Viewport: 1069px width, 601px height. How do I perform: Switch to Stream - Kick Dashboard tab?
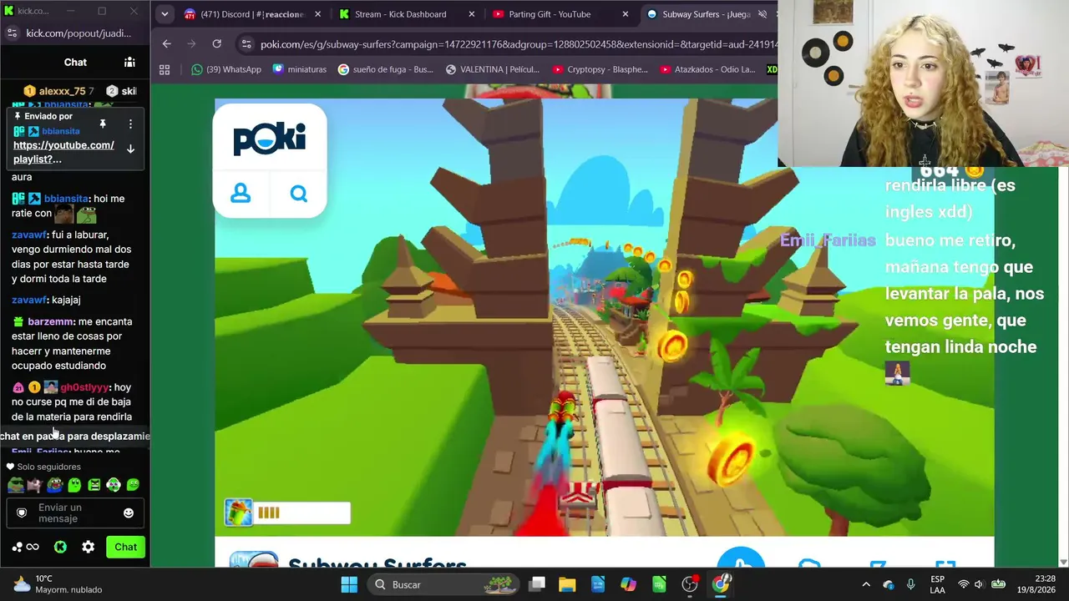point(407,14)
